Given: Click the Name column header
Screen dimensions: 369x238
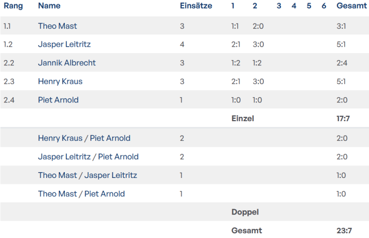Looking at the screenshot, I should [x=49, y=6].
